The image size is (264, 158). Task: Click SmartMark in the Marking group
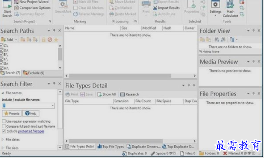point(63,8)
